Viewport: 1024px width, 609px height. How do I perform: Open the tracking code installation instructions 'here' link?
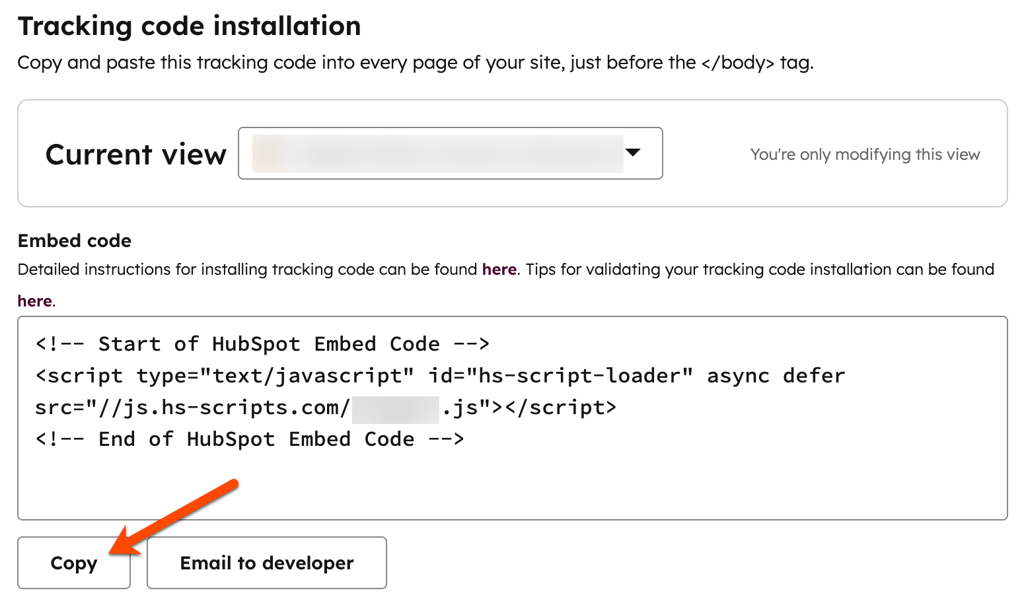(x=498, y=269)
